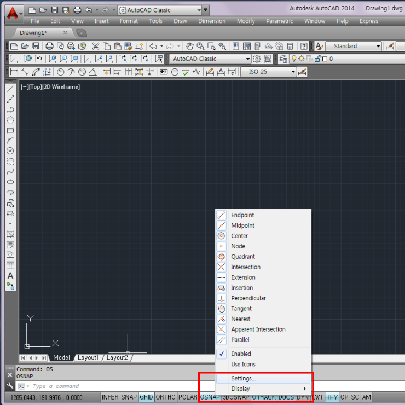Select the Multiline Text tool

(10, 276)
